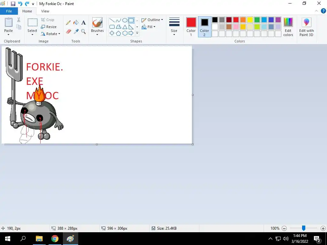Click the Copy icon

click(x=19, y=27)
